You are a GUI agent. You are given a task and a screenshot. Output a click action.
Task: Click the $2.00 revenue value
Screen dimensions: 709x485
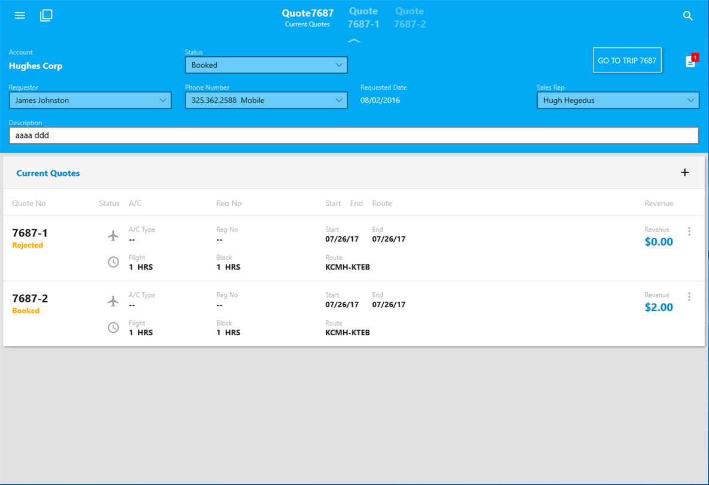click(659, 307)
